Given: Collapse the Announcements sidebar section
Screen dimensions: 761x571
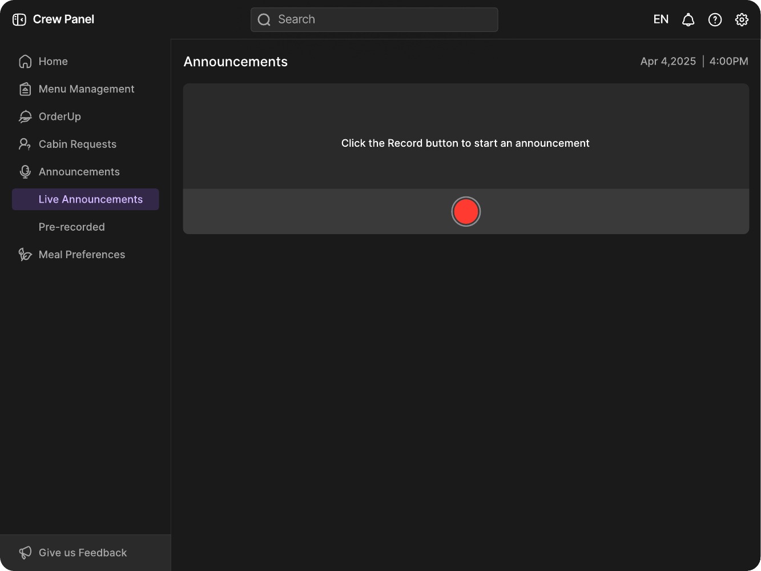Looking at the screenshot, I should [x=79, y=172].
